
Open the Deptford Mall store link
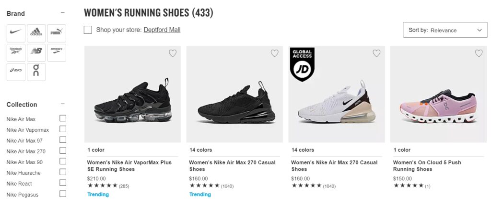click(163, 30)
